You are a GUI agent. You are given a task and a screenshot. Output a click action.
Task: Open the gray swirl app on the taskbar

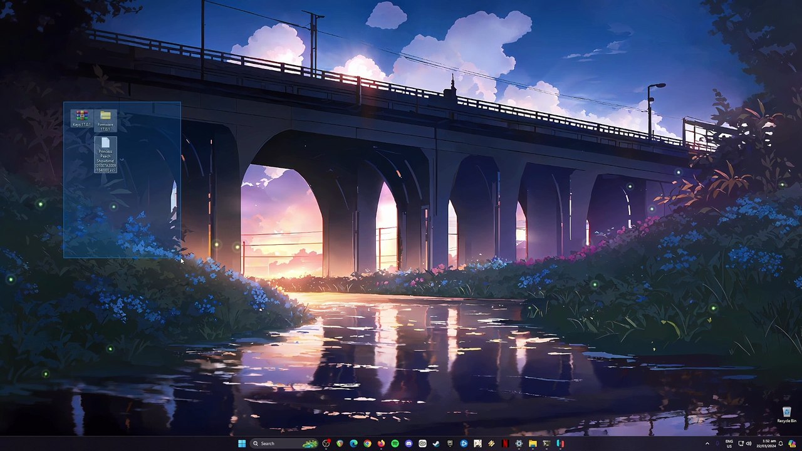[422, 443]
